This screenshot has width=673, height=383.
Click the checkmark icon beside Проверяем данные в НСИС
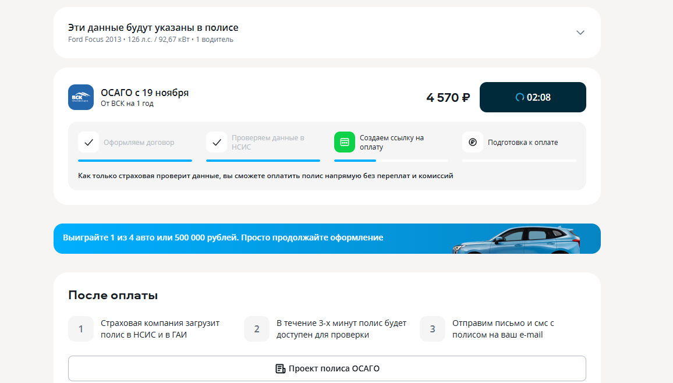[217, 142]
